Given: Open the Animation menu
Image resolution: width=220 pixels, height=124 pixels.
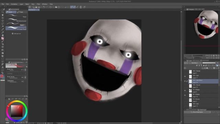Looking at the screenshot, I should click(14, 4).
